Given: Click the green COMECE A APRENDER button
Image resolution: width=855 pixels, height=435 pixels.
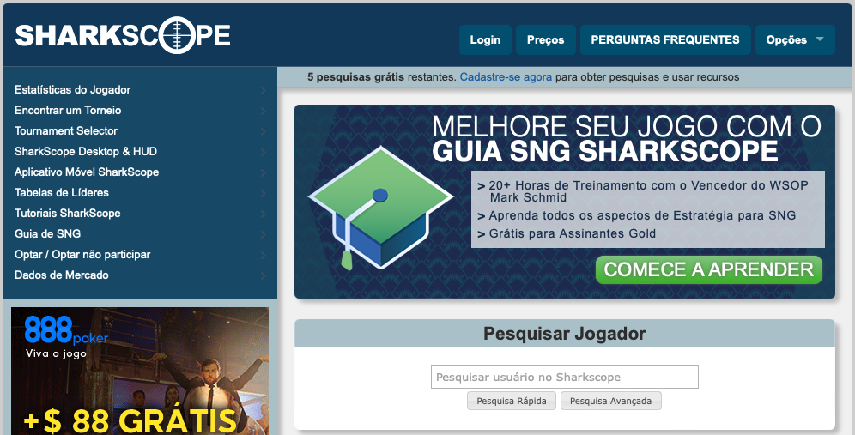Looking at the screenshot, I should click(709, 269).
